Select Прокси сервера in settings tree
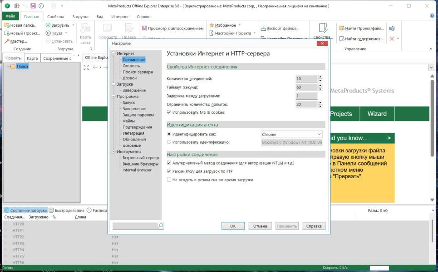 138,72
